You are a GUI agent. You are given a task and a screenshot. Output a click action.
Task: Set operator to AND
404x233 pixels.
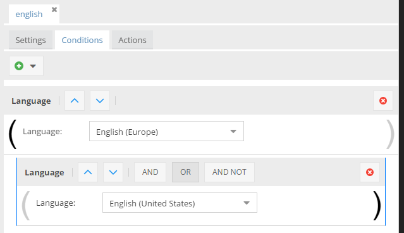click(x=150, y=172)
